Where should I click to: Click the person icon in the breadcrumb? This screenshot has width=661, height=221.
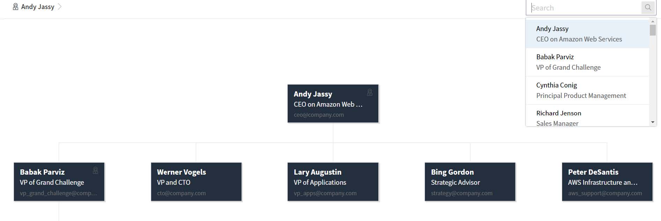pyautogui.click(x=15, y=7)
